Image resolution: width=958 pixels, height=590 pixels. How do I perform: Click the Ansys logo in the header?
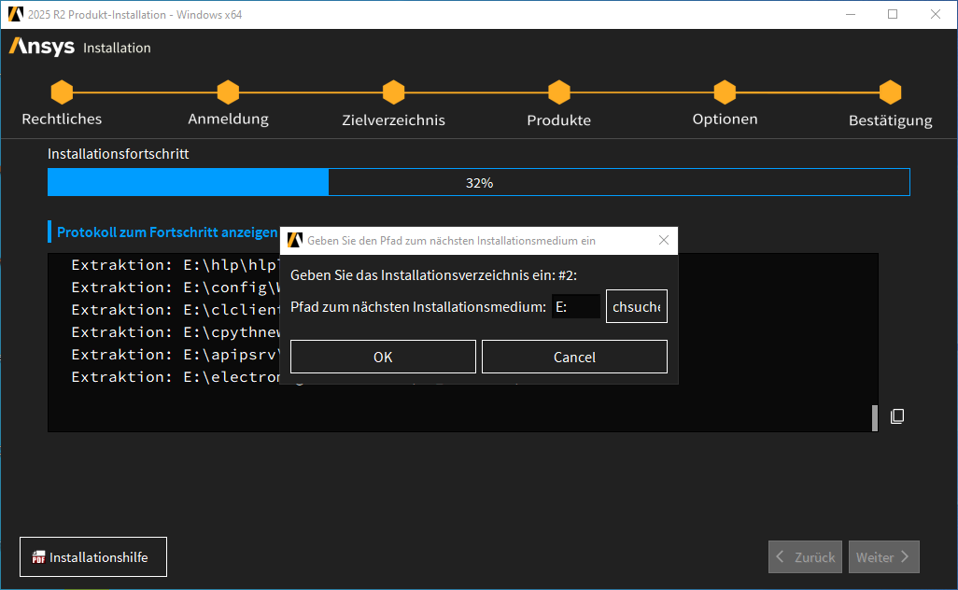pyautogui.click(x=41, y=47)
